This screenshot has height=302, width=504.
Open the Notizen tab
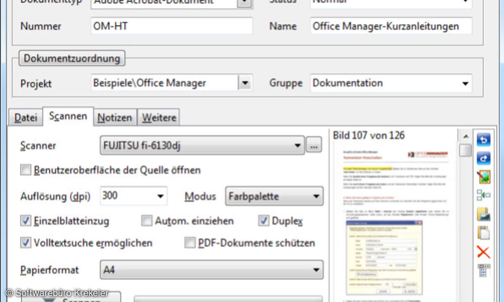tap(115, 118)
